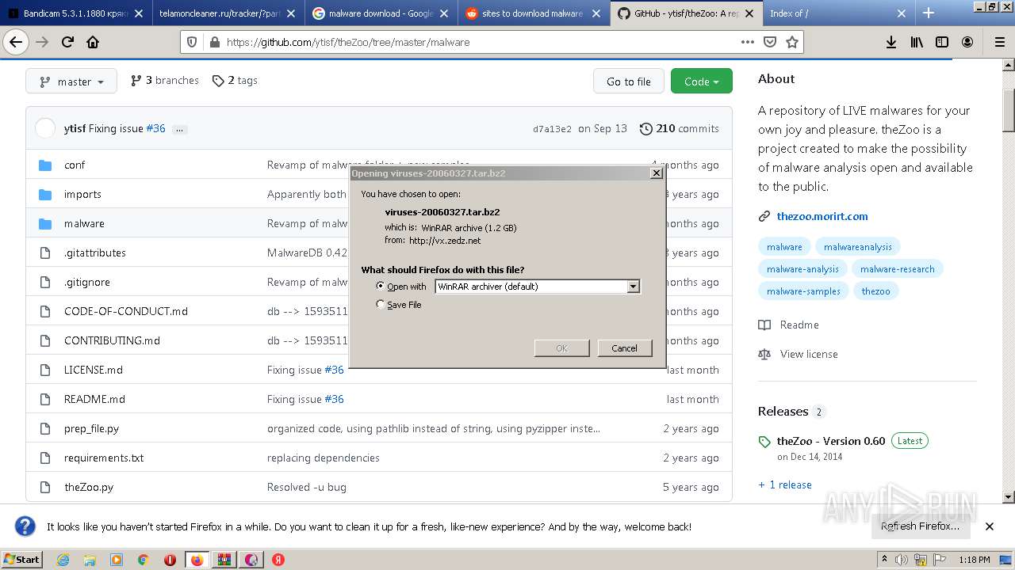Open Opera from the taskbar
This screenshot has height=570, width=1015.
170,560
